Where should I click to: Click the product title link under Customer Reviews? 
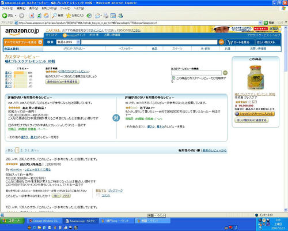(30, 61)
